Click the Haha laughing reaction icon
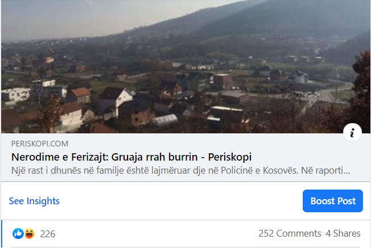Image resolution: width=371 pixels, height=248 pixels. tap(29, 233)
